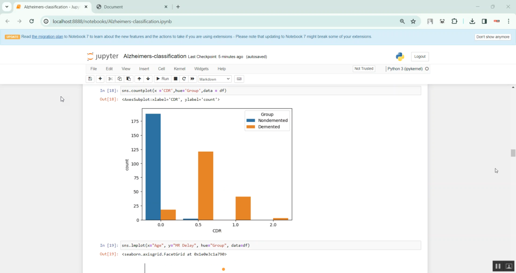Screen dimensions: 516x273
Task: Open the migration plan link
Action: coord(47,36)
